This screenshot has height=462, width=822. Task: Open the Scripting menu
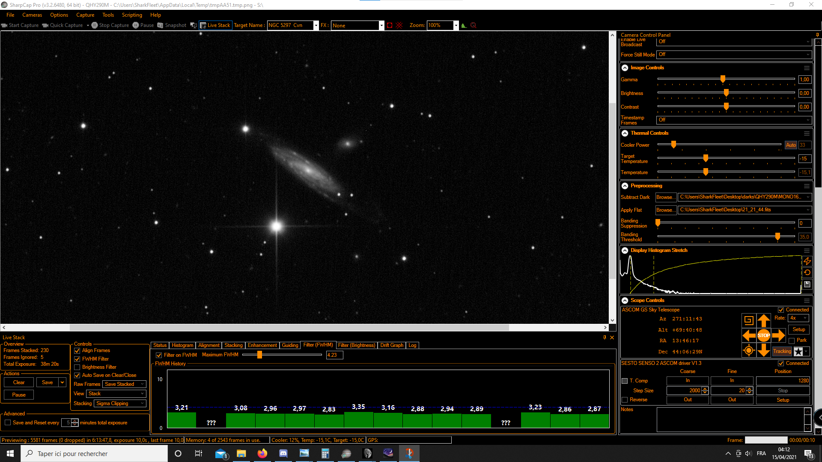(x=132, y=15)
